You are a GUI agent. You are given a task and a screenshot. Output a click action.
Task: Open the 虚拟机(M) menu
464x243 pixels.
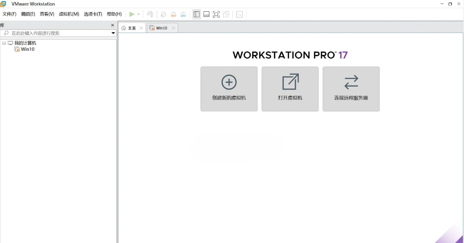point(69,14)
